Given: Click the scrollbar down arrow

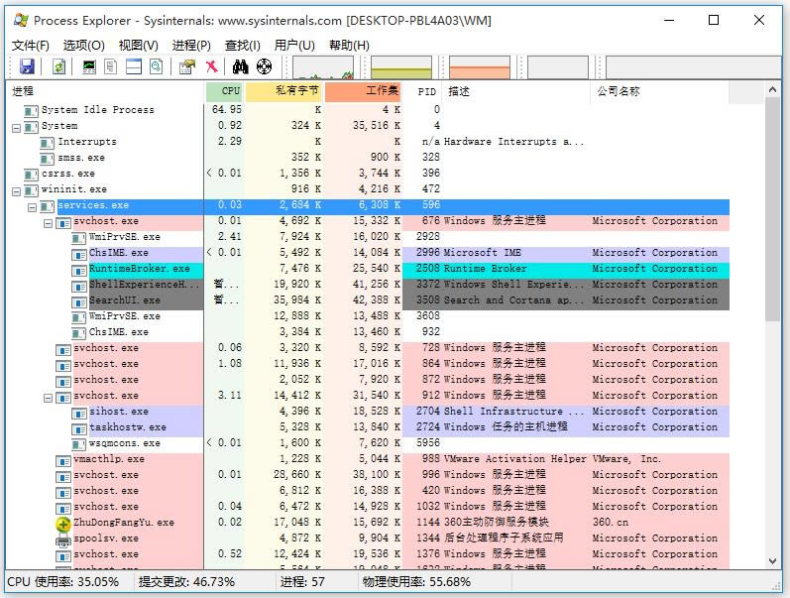Looking at the screenshot, I should [x=772, y=561].
